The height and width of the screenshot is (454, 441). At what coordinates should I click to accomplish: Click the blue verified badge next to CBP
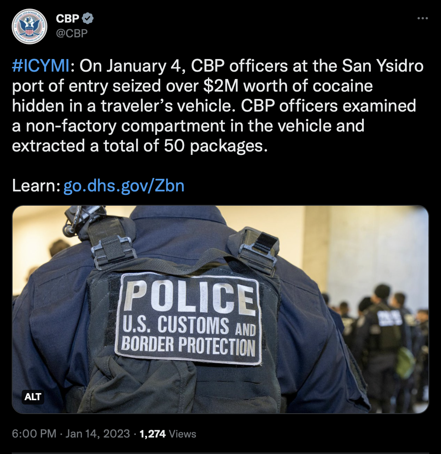88,19
